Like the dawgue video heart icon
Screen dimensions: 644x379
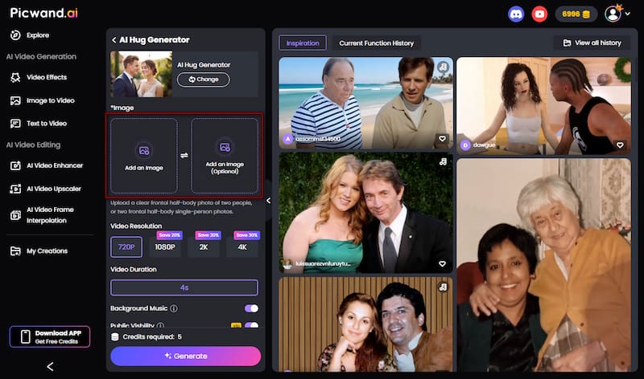tap(620, 145)
